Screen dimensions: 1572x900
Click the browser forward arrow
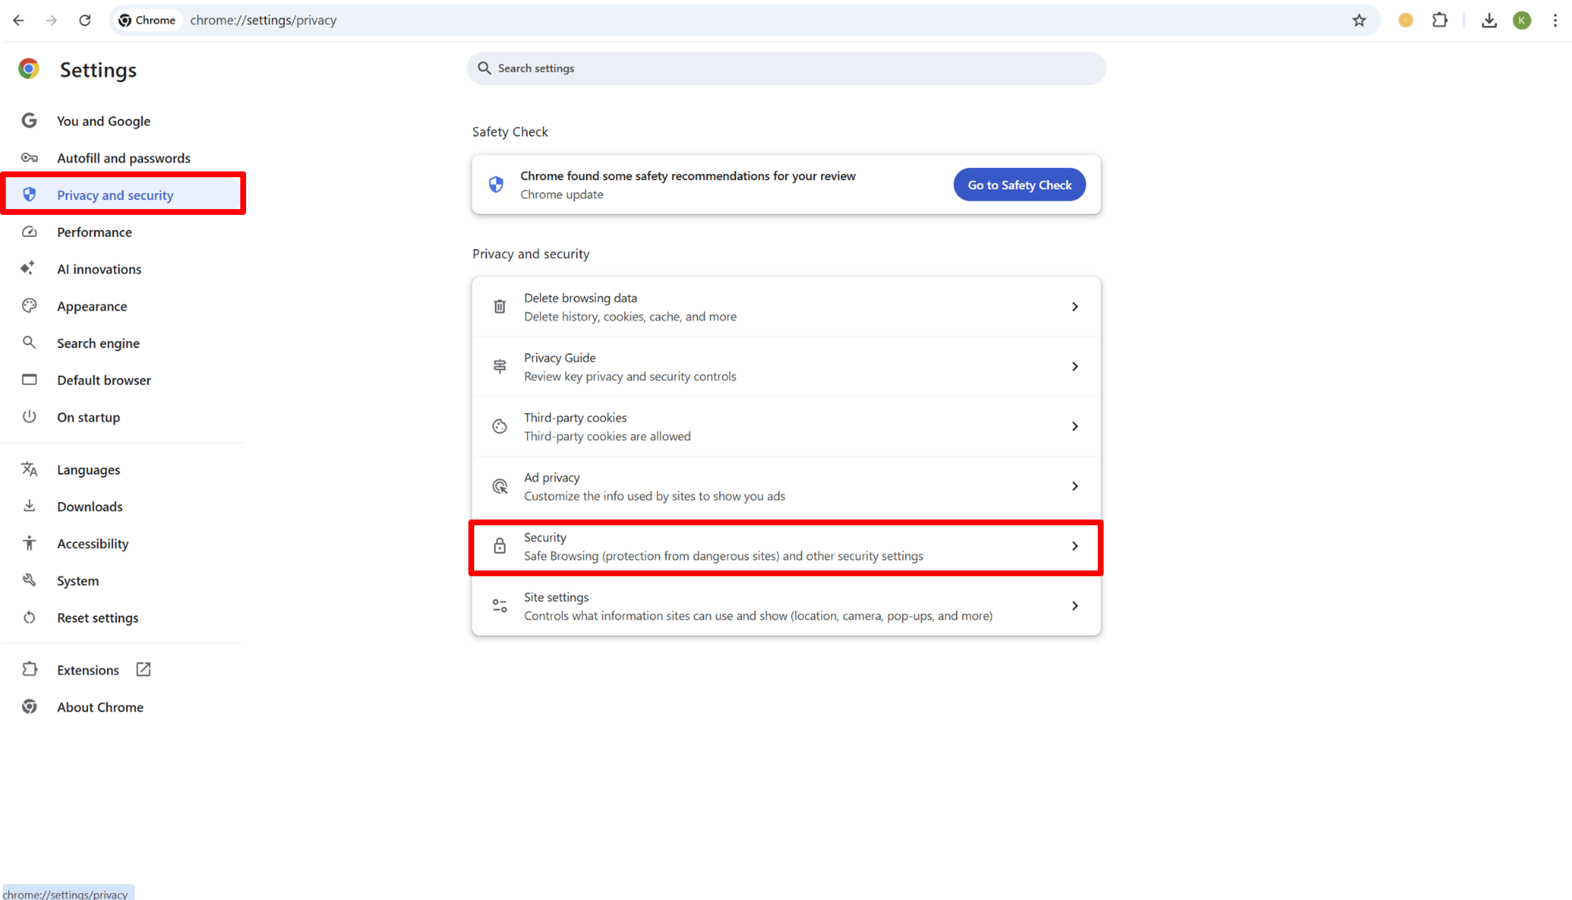52,20
